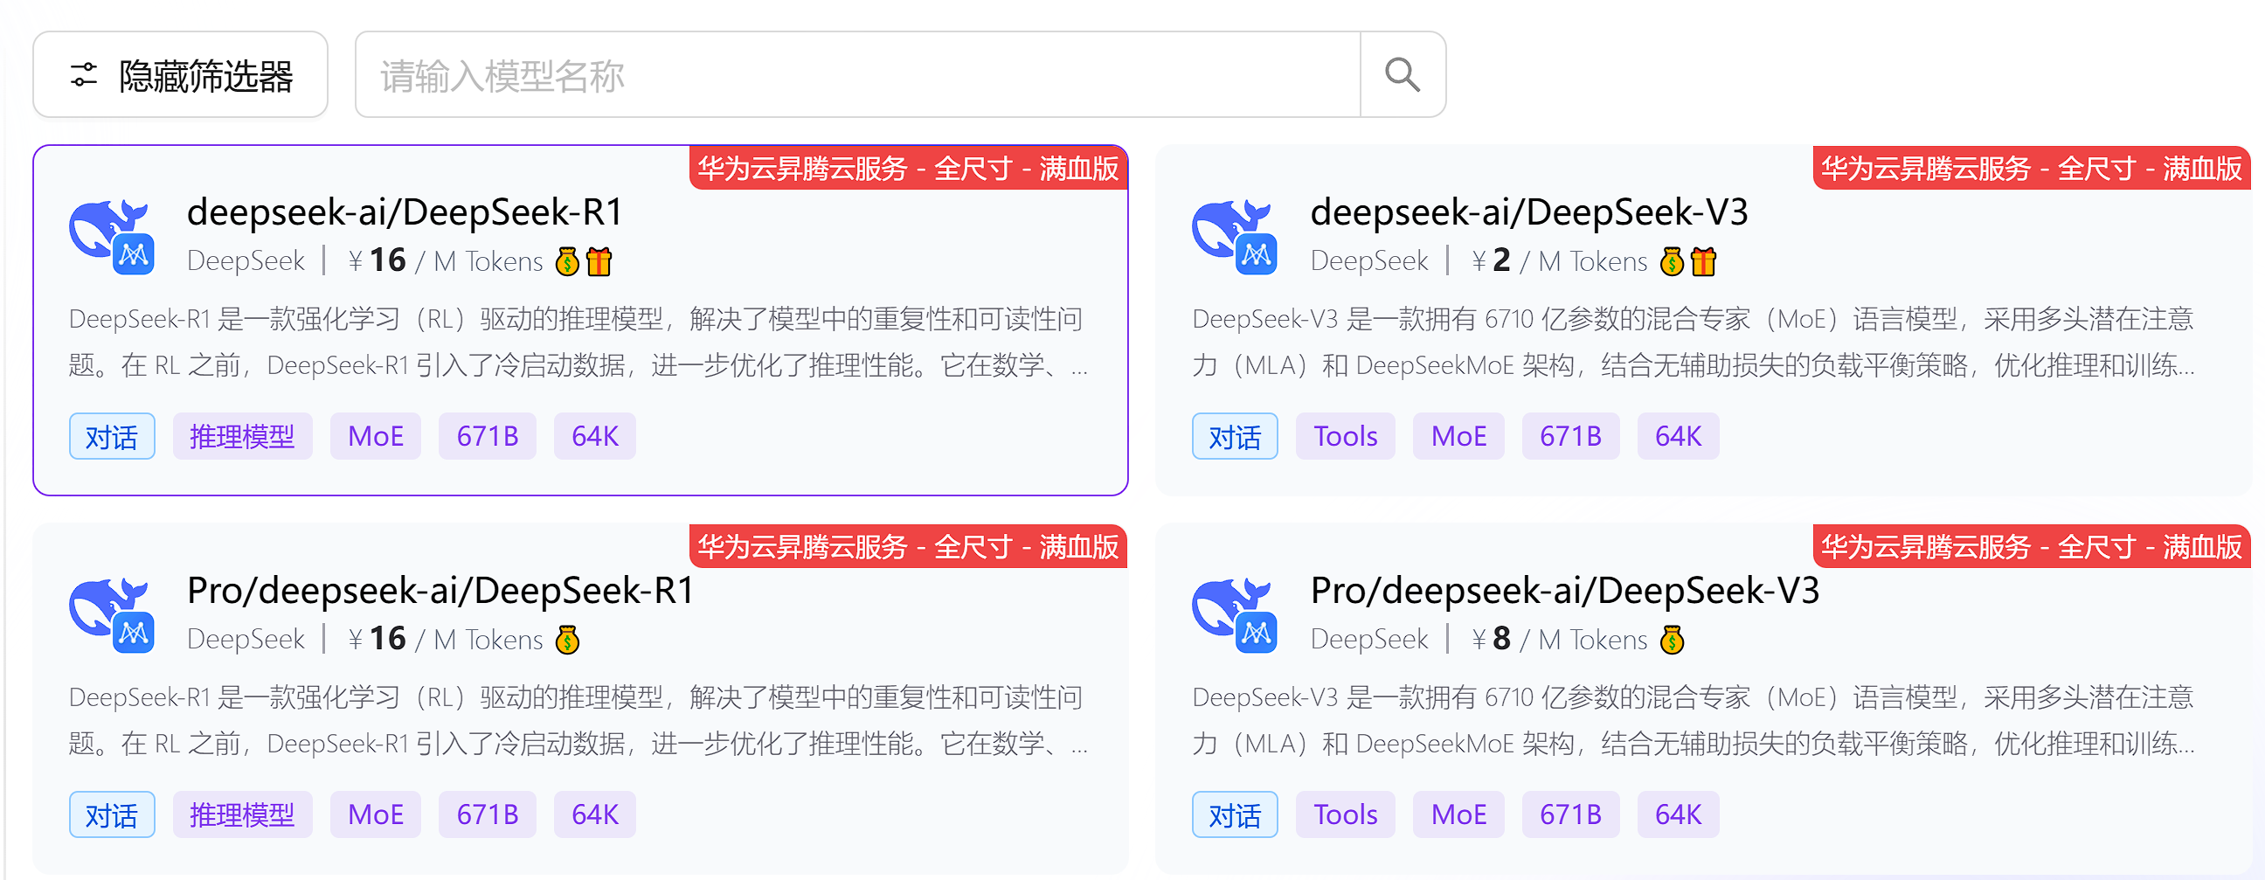Click DeepSeek vendor name on deepseek-ai/DeepSeek-V3 card
This screenshot has height=880, width=2265.
[x=1369, y=261]
